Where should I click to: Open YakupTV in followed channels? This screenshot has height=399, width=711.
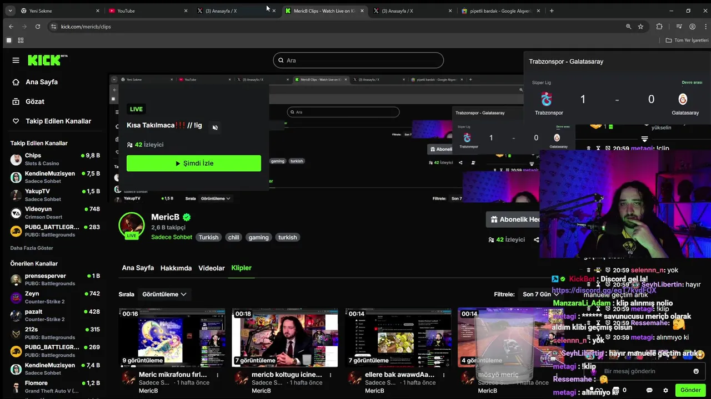(x=55, y=195)
